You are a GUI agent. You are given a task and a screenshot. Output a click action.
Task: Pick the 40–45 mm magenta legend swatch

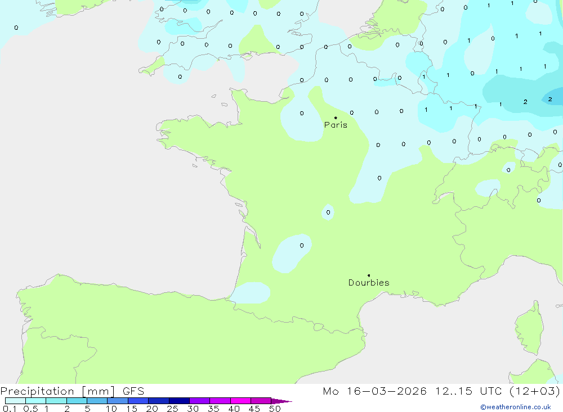[x=240, y=401]
